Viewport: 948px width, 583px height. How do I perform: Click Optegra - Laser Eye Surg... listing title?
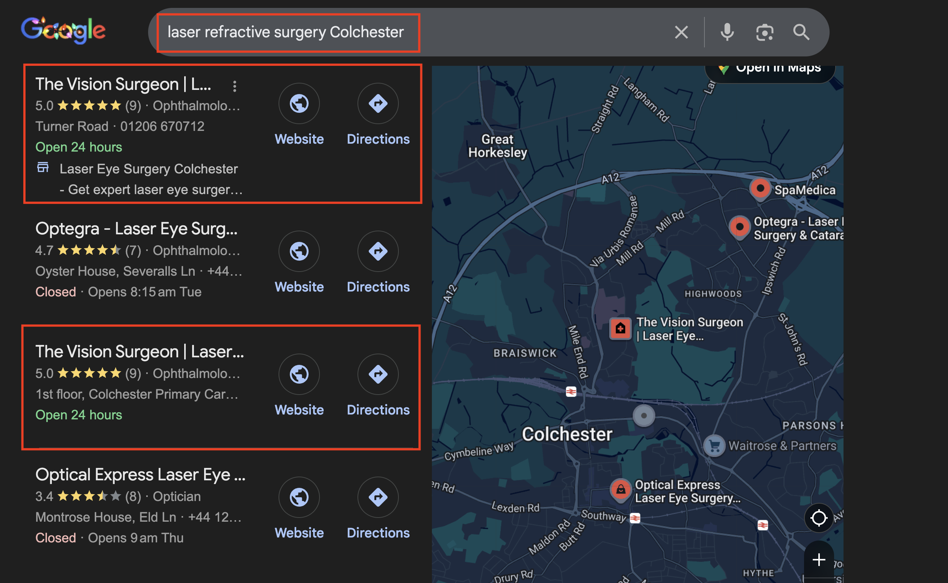(136, 229)
